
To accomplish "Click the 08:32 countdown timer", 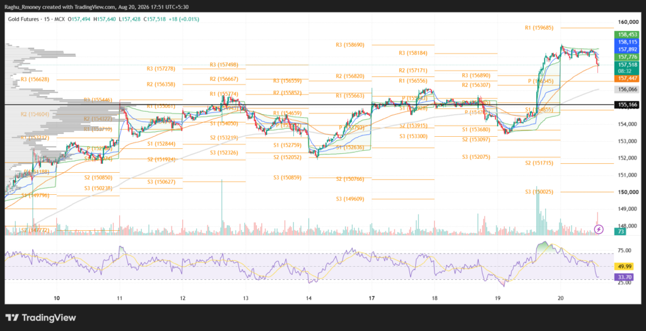I will coord(626,71).
